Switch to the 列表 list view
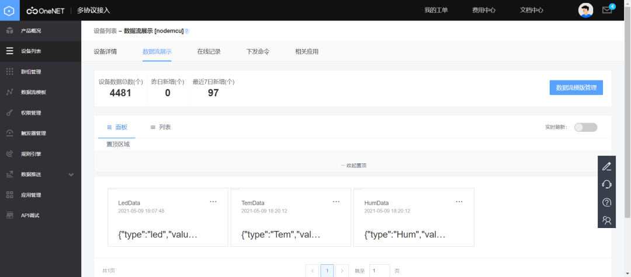This screenshot has width=631, height=277. [161, 127]
